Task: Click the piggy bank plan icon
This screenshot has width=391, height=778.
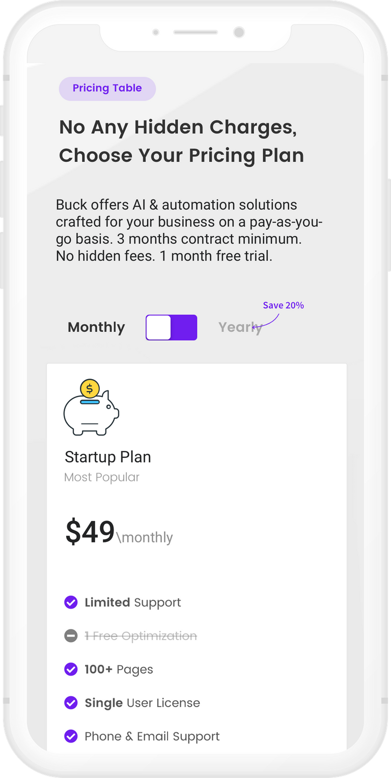Action: pyautogui.click(x=91, y=408)
